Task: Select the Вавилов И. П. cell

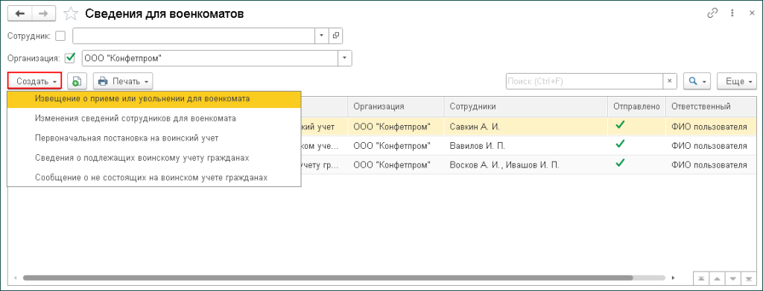Action: click(x=525, y=145)
